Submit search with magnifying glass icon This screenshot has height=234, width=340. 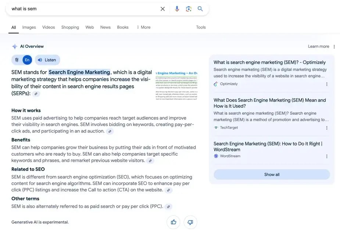tap(200, 9)
